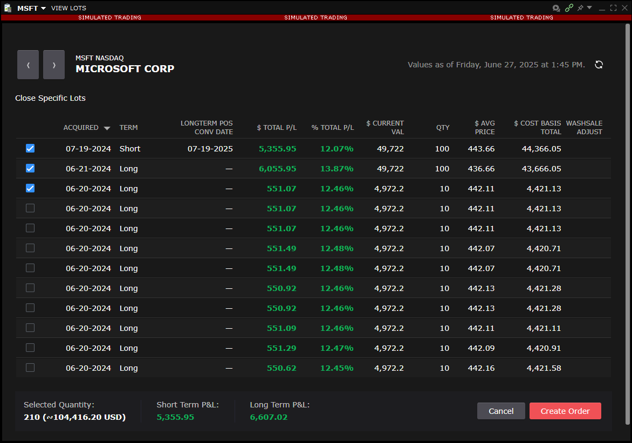
Task: Sort by the ACQUIRED column header
Action: (x=80, y=128)
